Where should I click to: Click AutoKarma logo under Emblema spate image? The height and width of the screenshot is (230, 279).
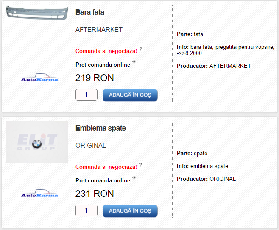39,194
